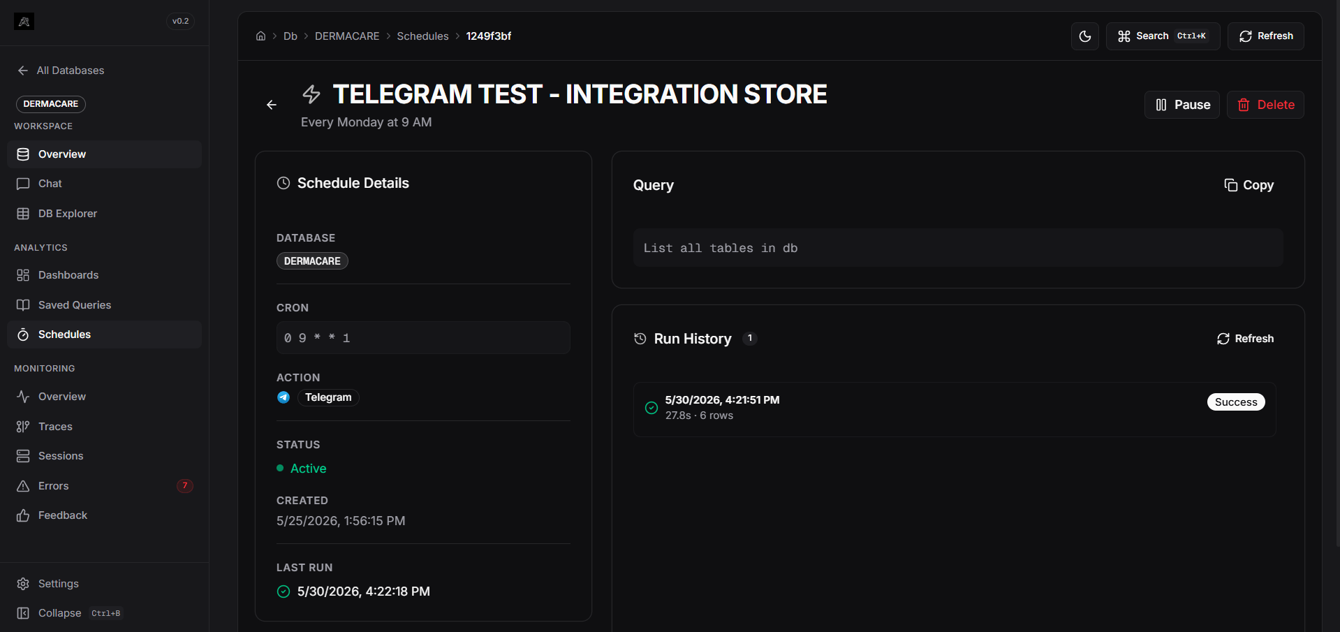Viewport: 1340px width, 632px height.
Task: Click the Errors count badge 7
Action: tap(185, 486)
